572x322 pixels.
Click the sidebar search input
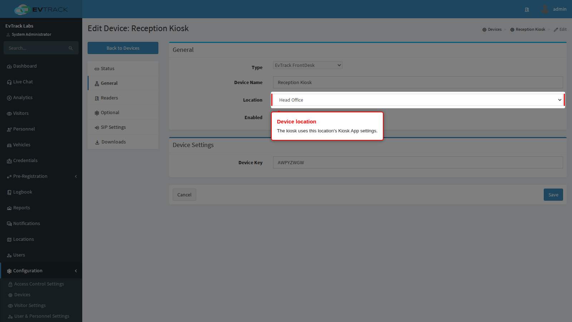click(36, 48)
